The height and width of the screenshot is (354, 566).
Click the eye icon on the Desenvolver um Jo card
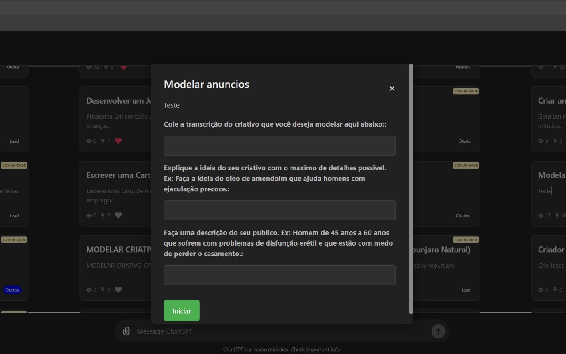click(x=89, y=141)
